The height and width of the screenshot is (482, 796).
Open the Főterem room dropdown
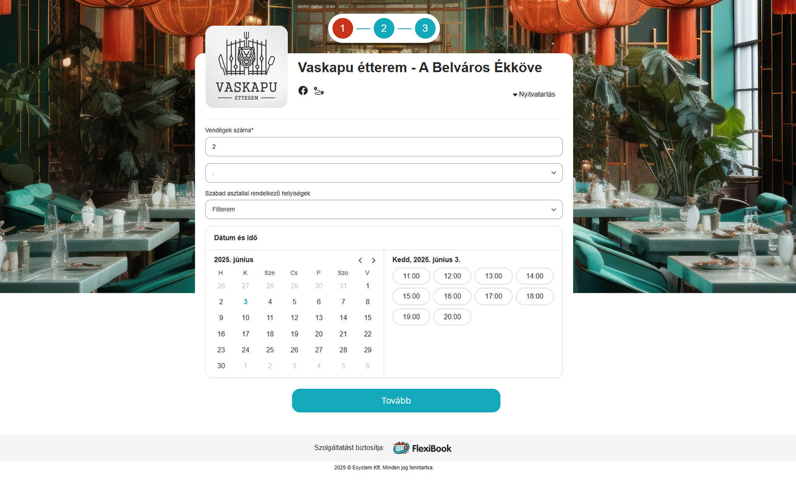(384, 209)
